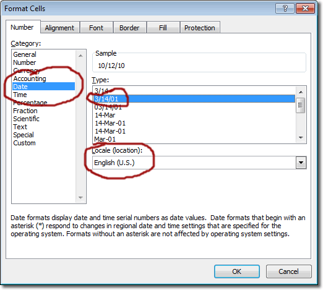Select Date category
323x290 pixels.
tap(43, 87)
